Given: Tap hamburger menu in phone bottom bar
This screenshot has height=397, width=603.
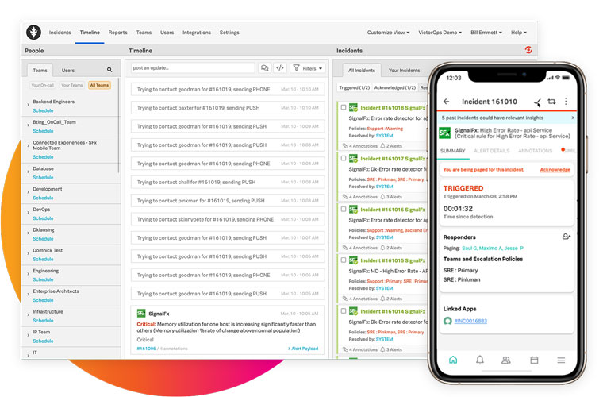Looking at the screenshot, I should point(561,360).
